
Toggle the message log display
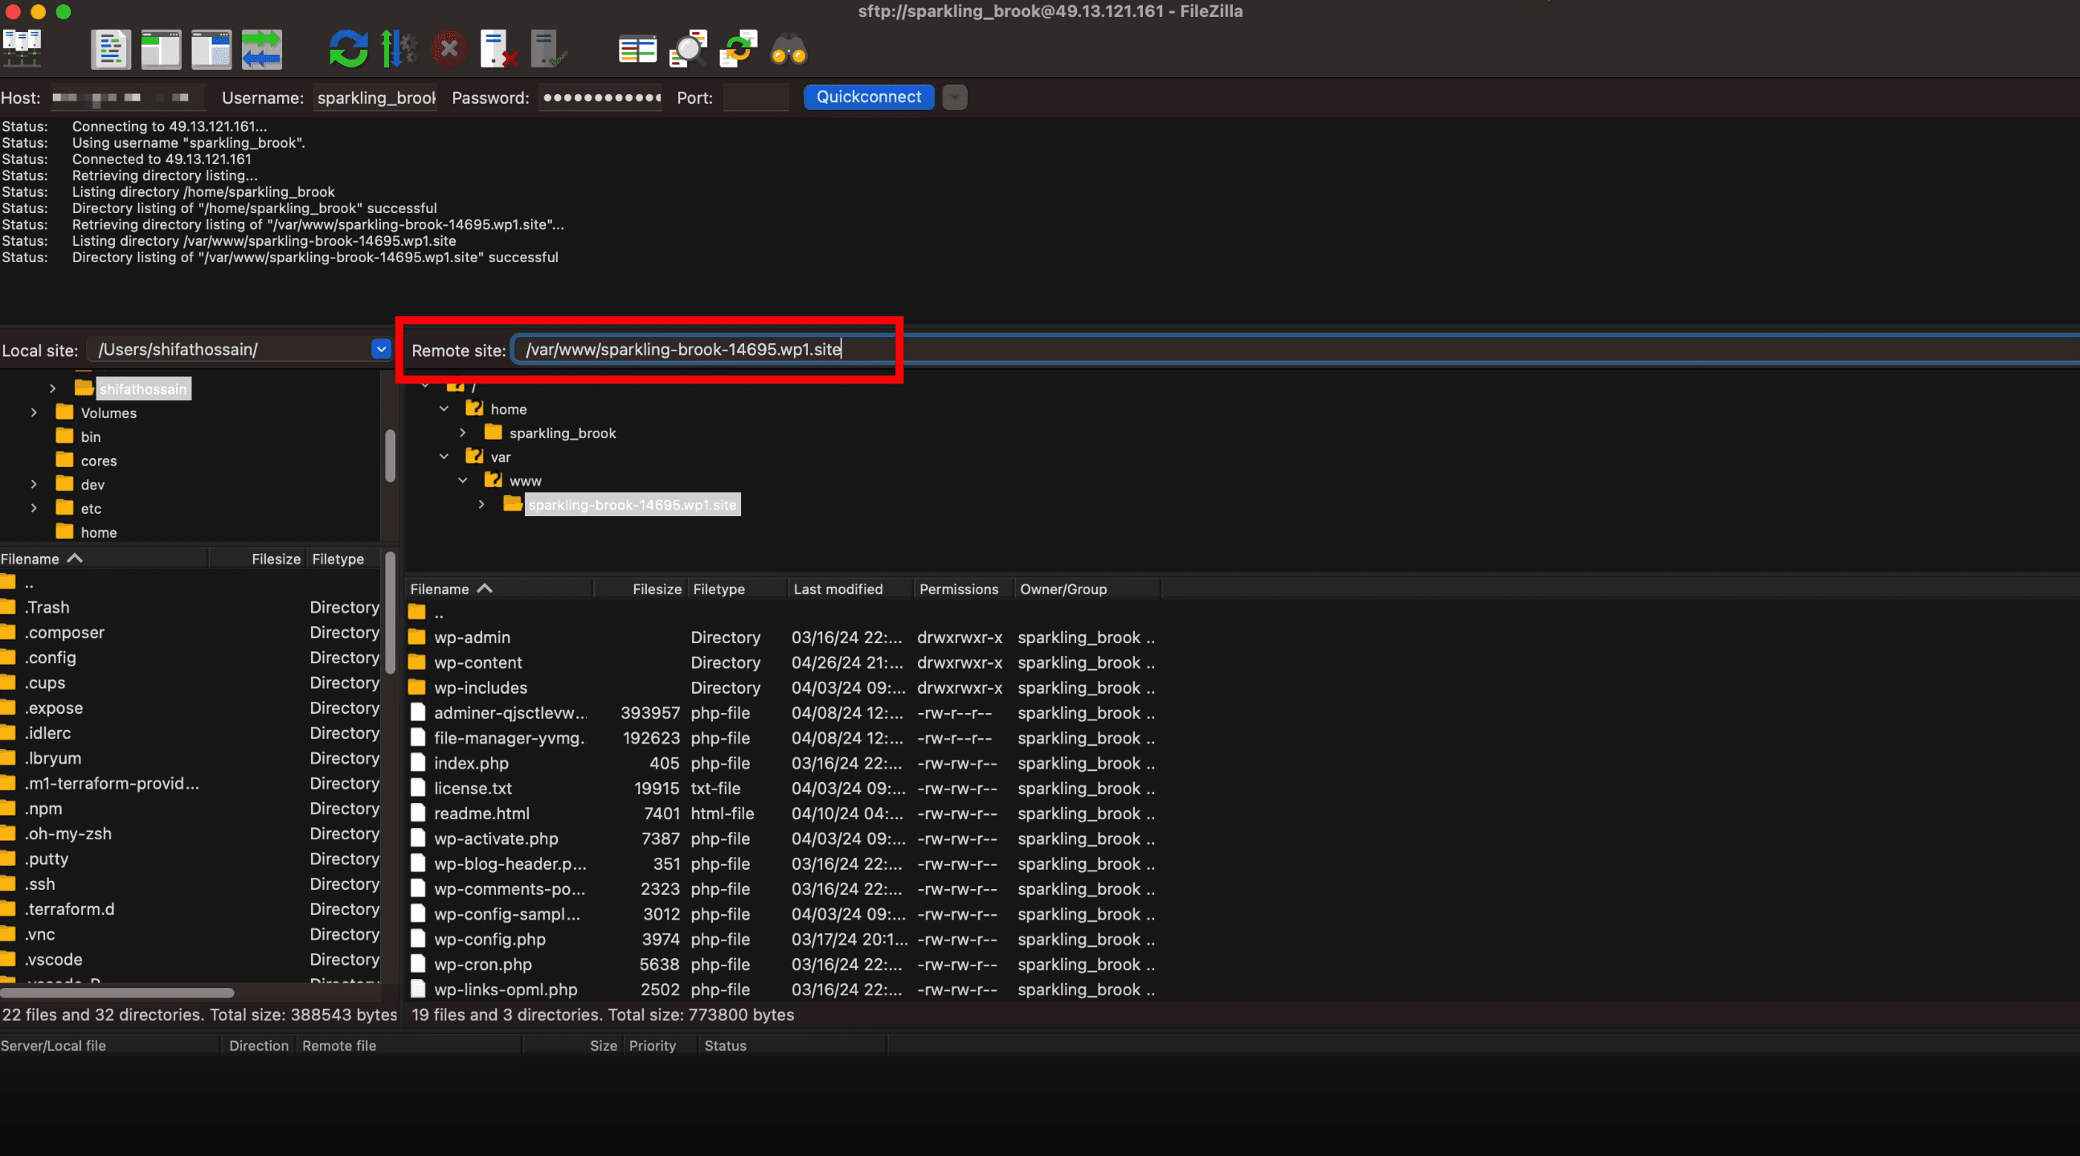(x=111, y=49)
